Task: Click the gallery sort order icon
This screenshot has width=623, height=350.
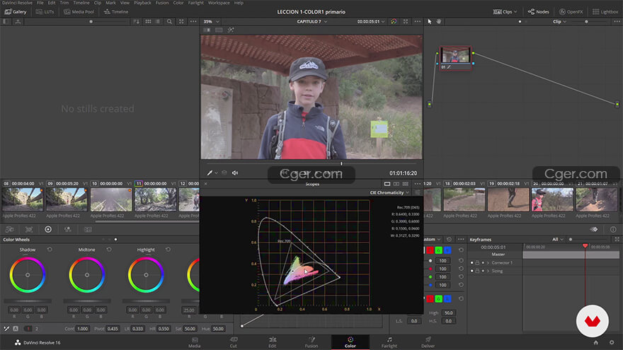Action: pos(136,21)
